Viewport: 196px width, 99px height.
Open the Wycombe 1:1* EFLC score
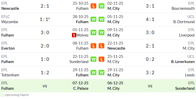tap(45, 19)
